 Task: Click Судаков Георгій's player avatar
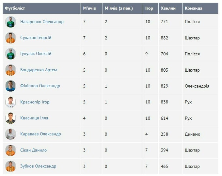pyautogui.click(x=10, y=38)
